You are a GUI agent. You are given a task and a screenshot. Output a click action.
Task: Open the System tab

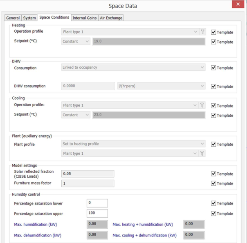tap(29, 18)
